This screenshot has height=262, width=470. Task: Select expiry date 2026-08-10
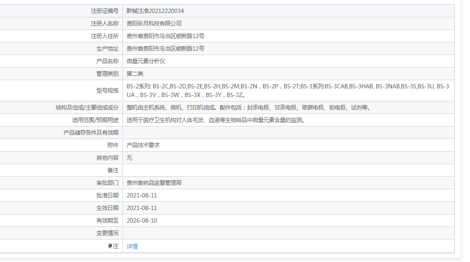point(142,220)
